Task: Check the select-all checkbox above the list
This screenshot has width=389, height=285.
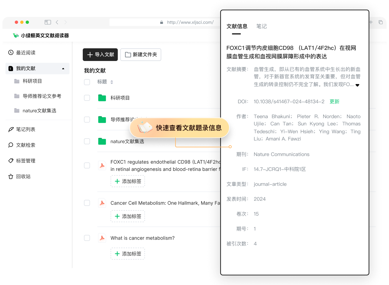Action: [87, 82]
